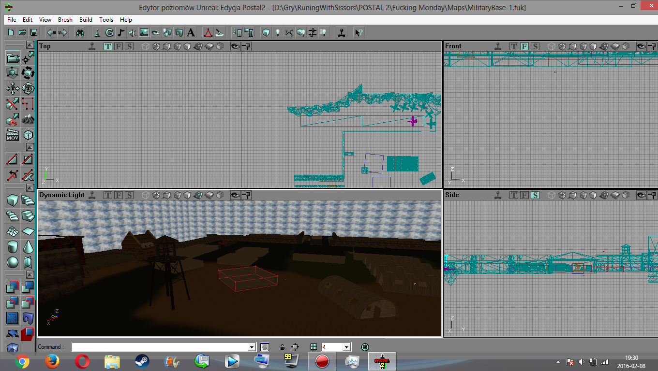This screenshot has height=371, width=658.
Task: Subtract brush from world with CSG Subtract
Action: [x=28, y=288]
